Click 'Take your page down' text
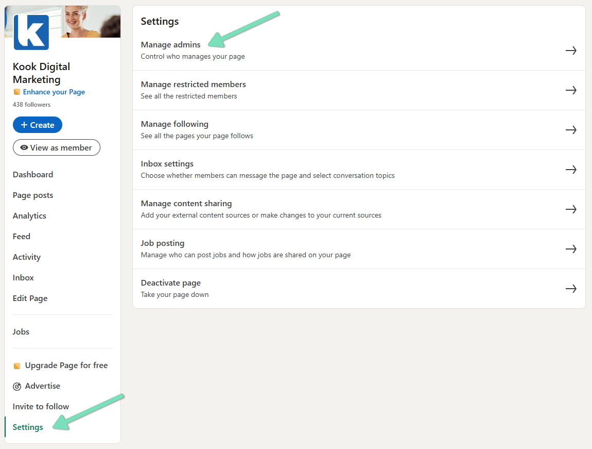This screenshot has height=449, width=592. pyautogui.click(x=175, y=294)
